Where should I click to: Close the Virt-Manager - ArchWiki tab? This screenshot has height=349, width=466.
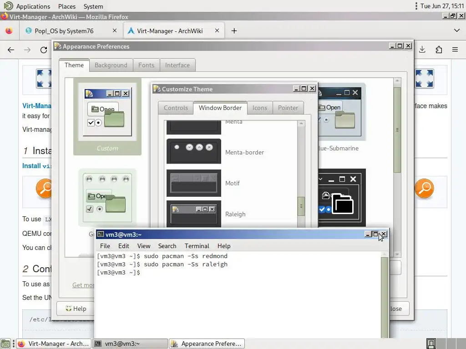coord(217,30)
